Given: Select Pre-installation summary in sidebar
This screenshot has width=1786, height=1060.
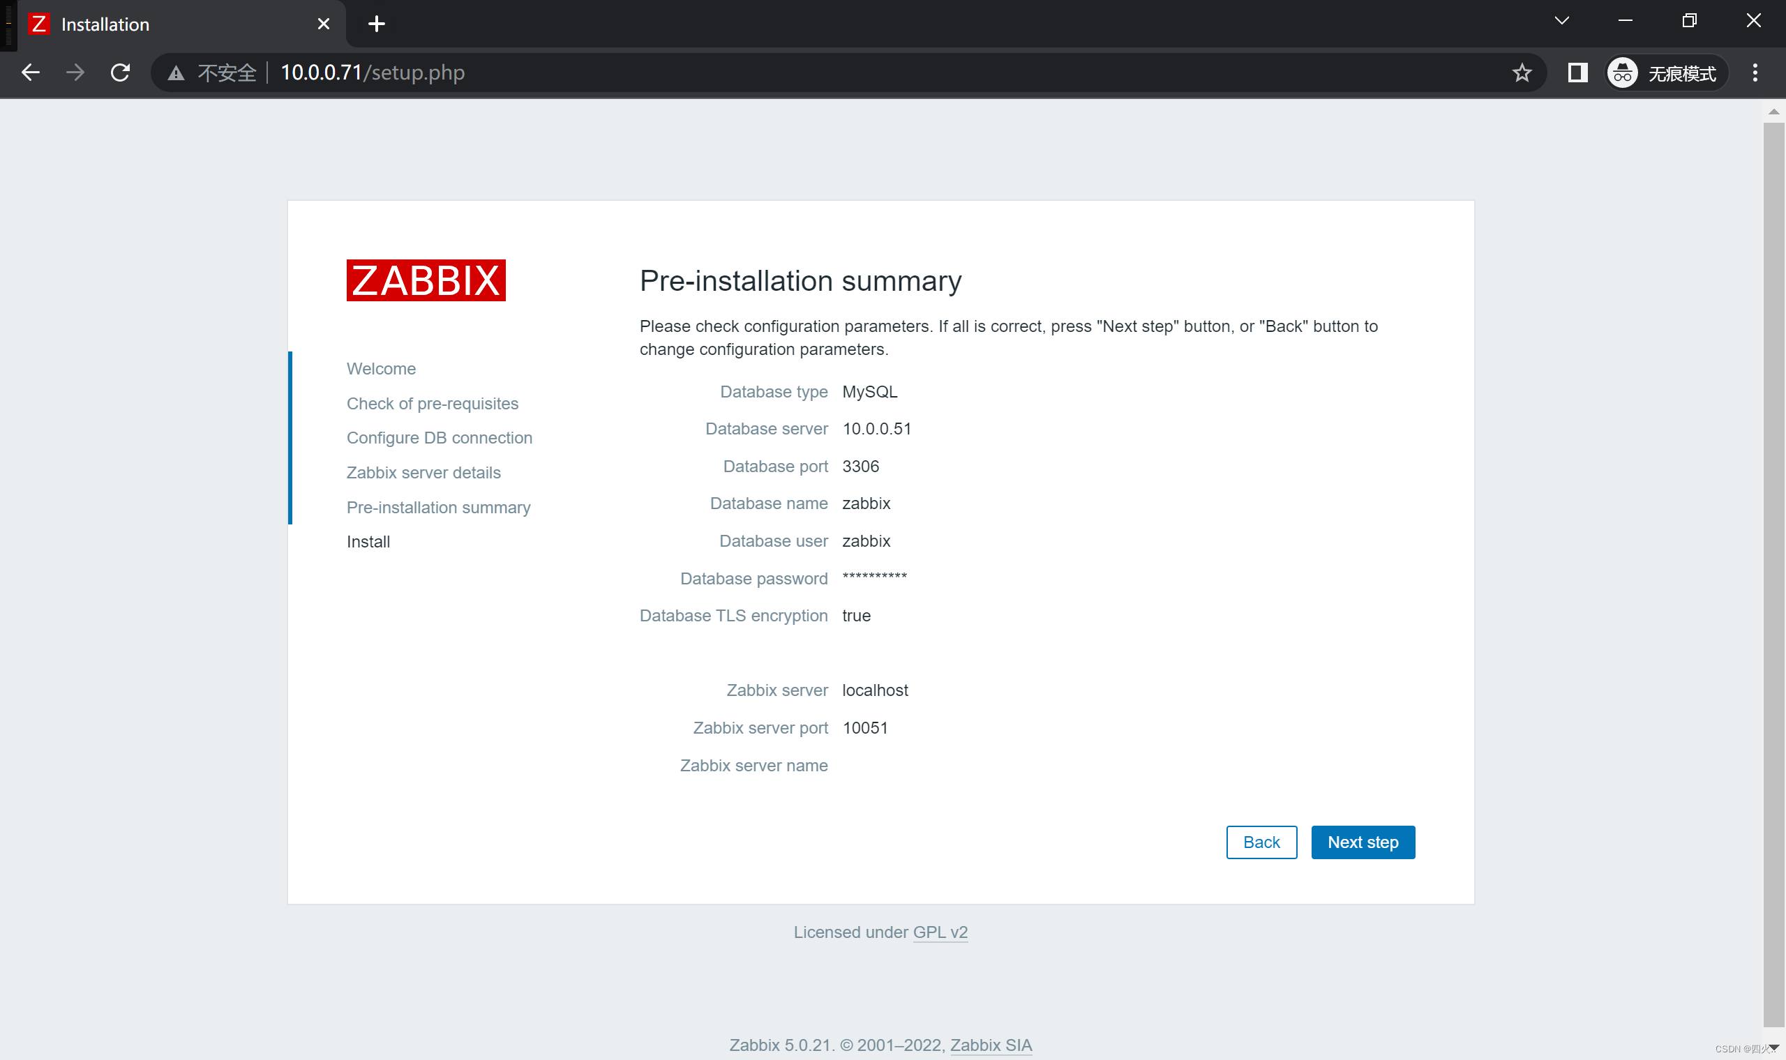Looking at the screenshot, I should click(439, 507).
